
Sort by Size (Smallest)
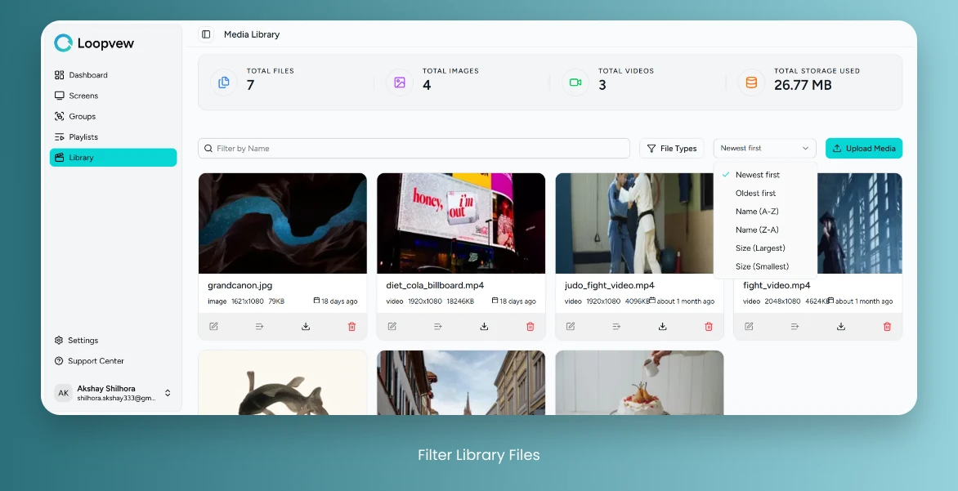click(x=765, y=266)
